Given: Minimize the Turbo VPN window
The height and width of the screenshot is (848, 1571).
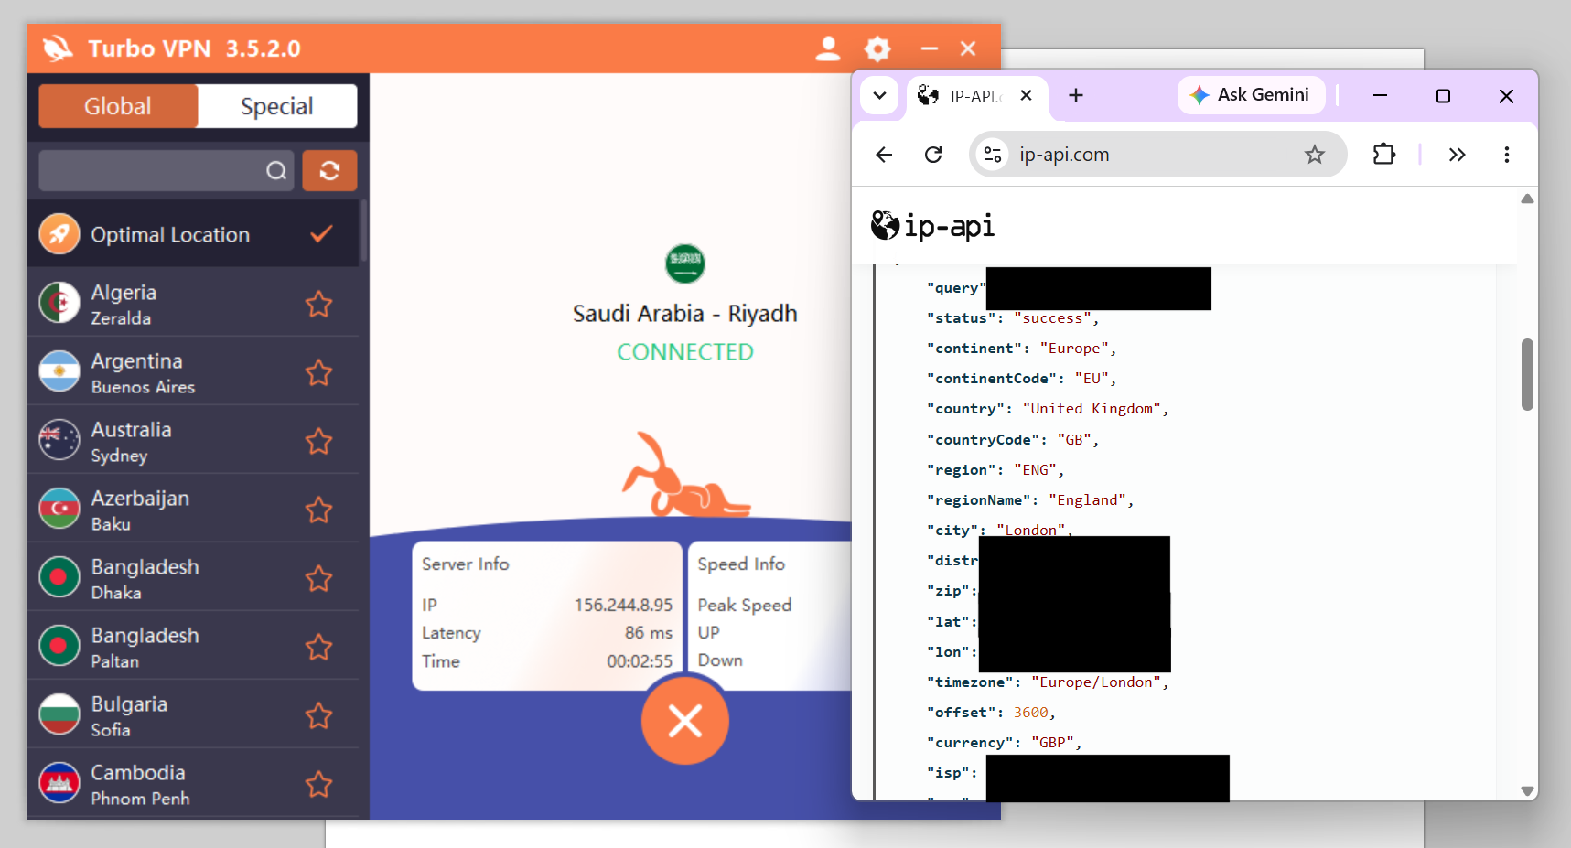Looking at the screenshot, I should tap(930, 48).
